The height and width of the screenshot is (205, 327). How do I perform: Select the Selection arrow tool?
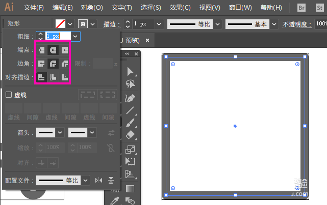(x=131, y=72)
